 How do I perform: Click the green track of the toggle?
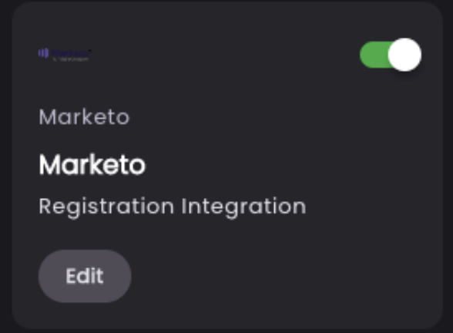tap(374, 55)
